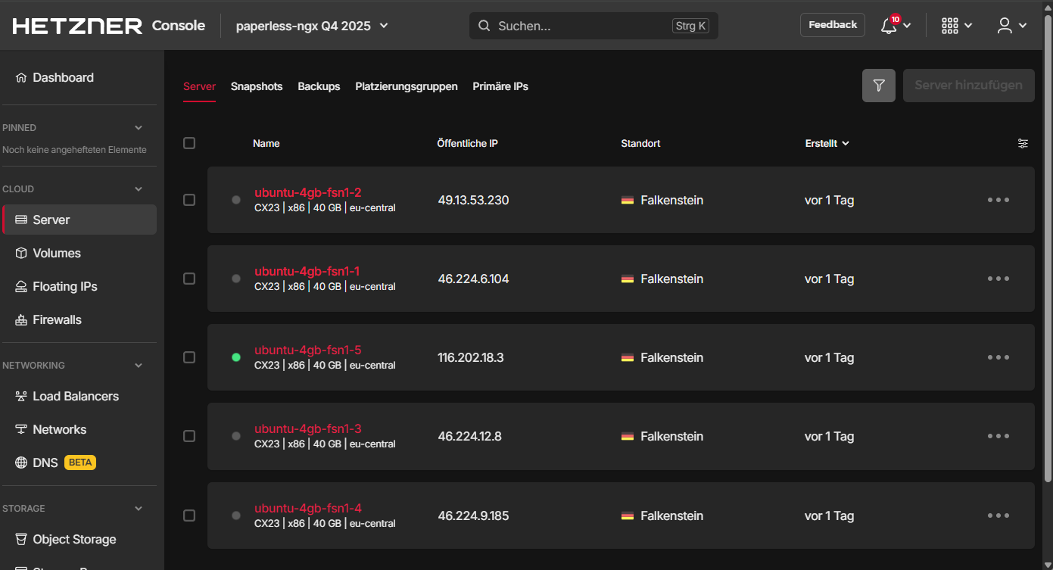Open three-dot menu for ubuntu-4gb-fsn1-5

[x=998, y=357]
